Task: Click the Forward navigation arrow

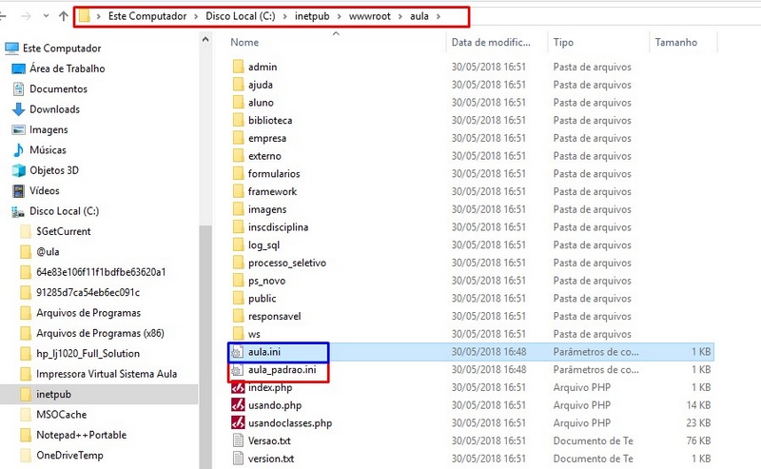Action: pyautogui.click(x=26, y=16)
